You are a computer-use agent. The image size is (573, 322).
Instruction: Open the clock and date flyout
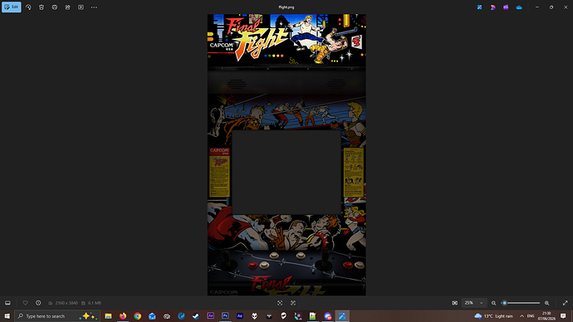coord(546,316)
